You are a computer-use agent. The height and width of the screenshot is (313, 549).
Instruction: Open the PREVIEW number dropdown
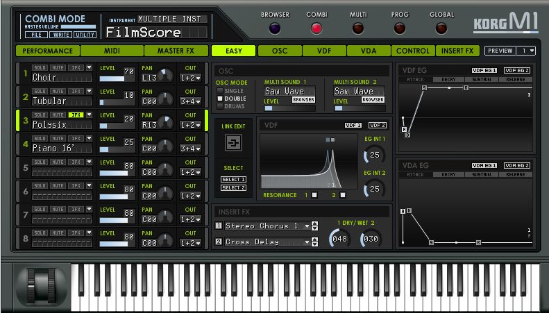click(527, 51)
